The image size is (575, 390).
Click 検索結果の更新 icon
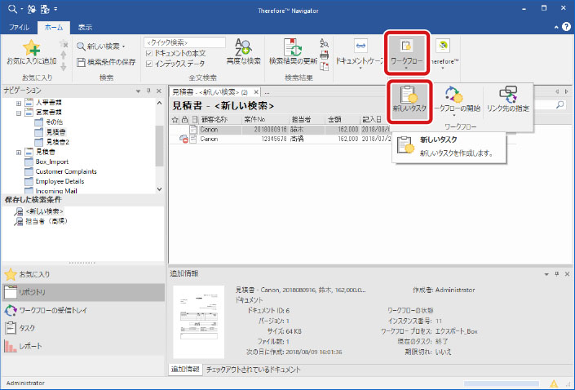294,49
